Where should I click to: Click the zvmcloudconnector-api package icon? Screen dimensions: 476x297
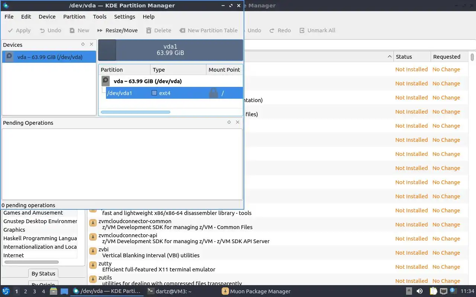(93, 237)
